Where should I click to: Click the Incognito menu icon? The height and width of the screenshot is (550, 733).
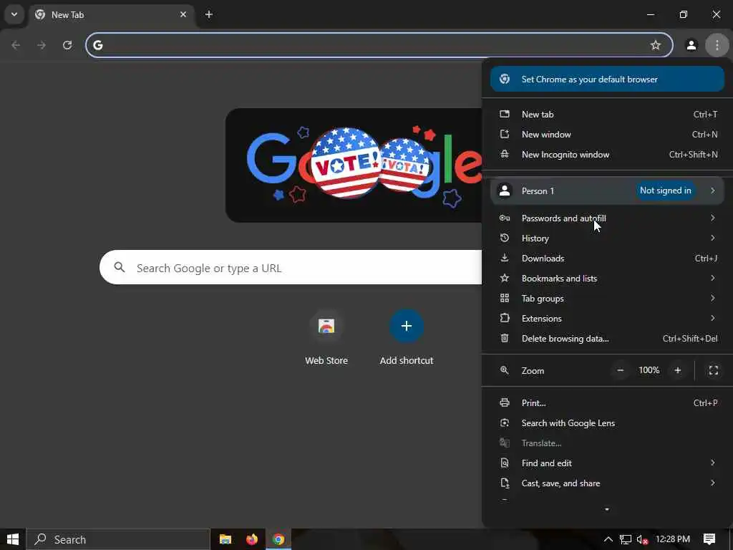pos(505,155)
